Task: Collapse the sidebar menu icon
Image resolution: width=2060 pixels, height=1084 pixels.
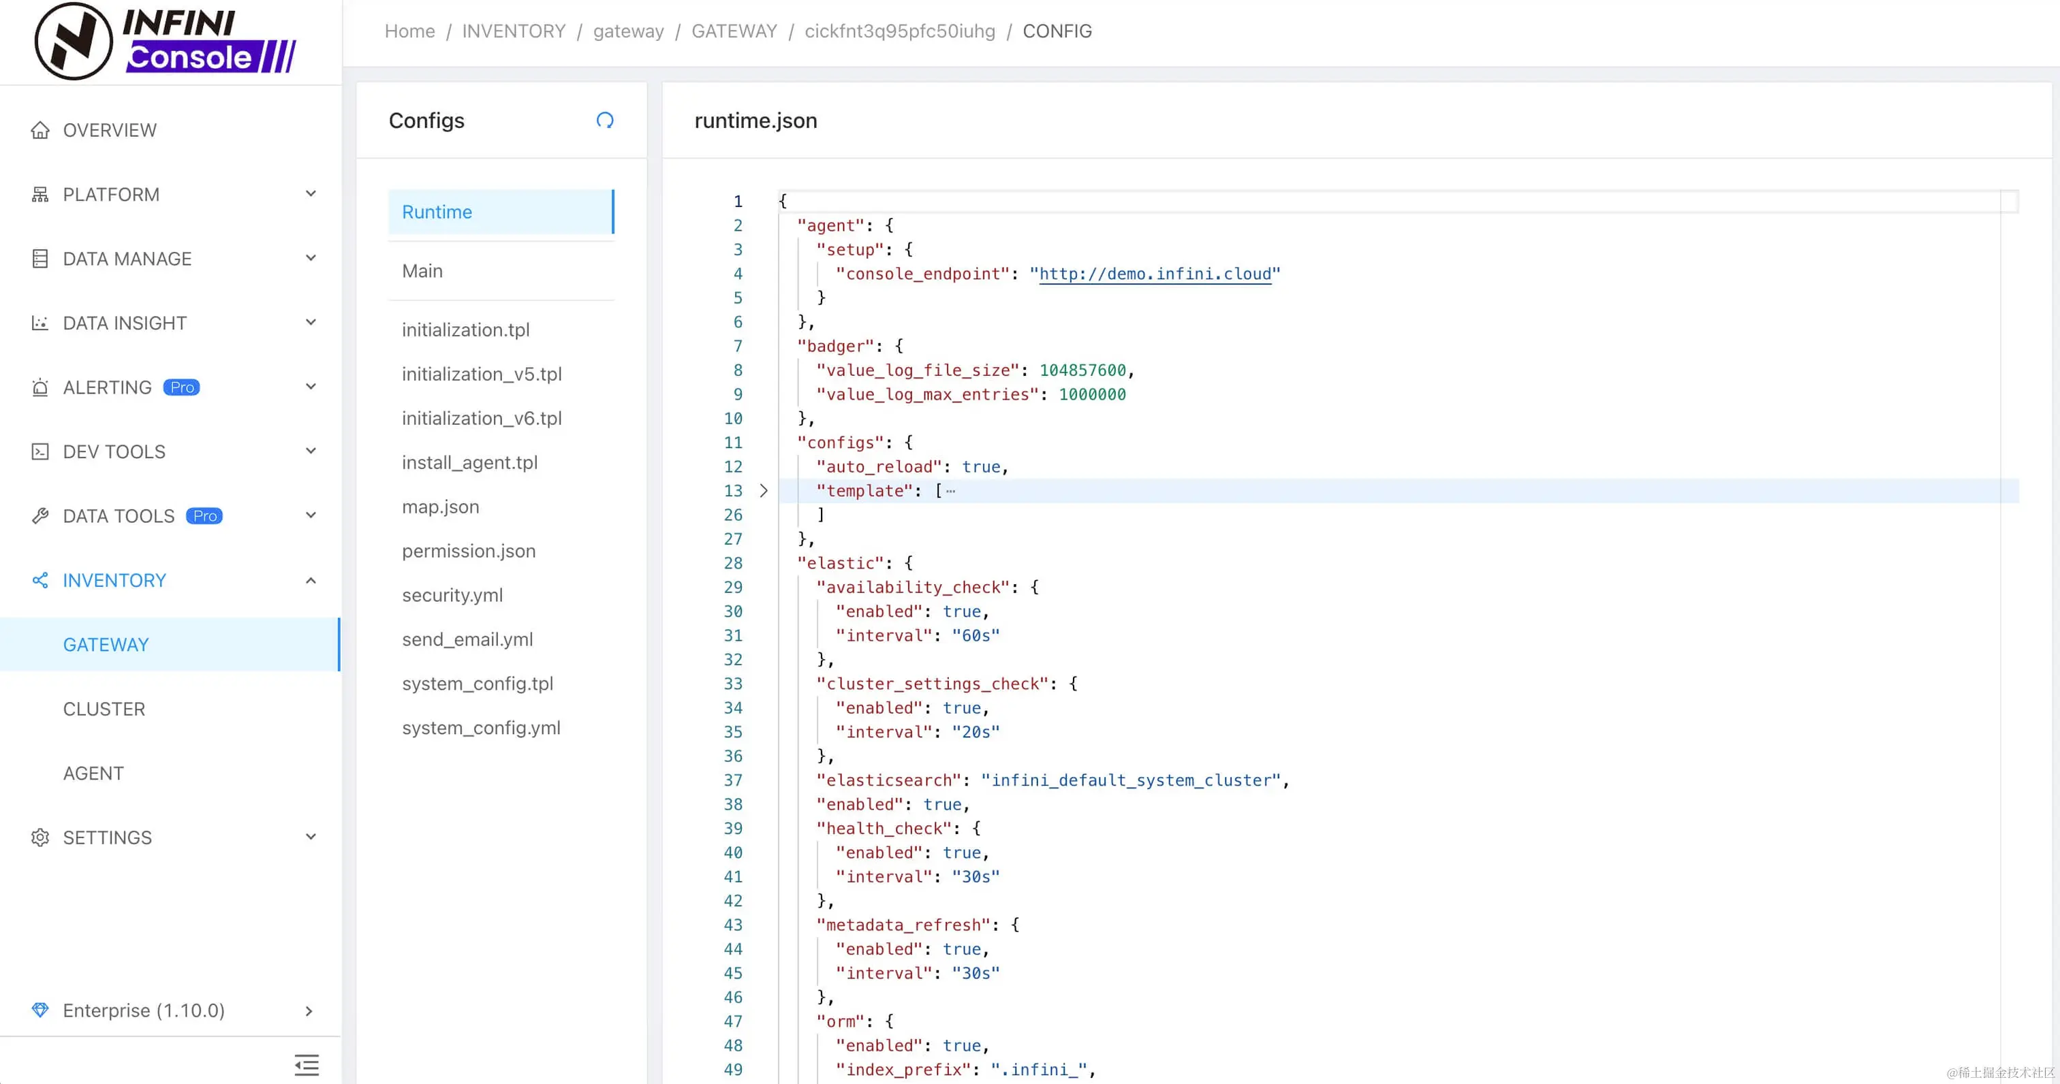Action: (x=307, y=1065)
